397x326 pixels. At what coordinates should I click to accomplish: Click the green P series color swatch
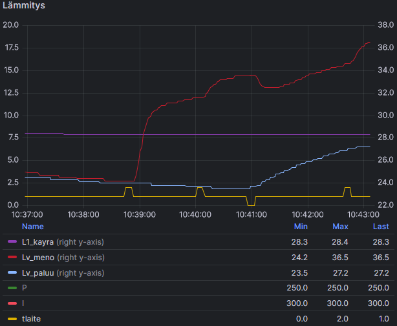[x=12, y=288]
